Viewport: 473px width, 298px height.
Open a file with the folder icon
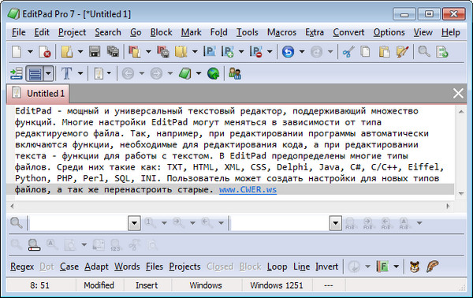tap(67, 51)
